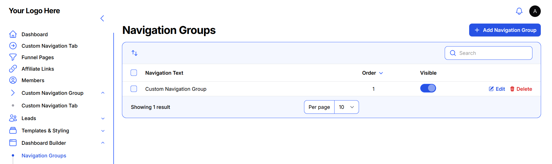This screenshot has height=164, width=552.
Task: Collapse the Dashboard Builder section
Action: 103,143
